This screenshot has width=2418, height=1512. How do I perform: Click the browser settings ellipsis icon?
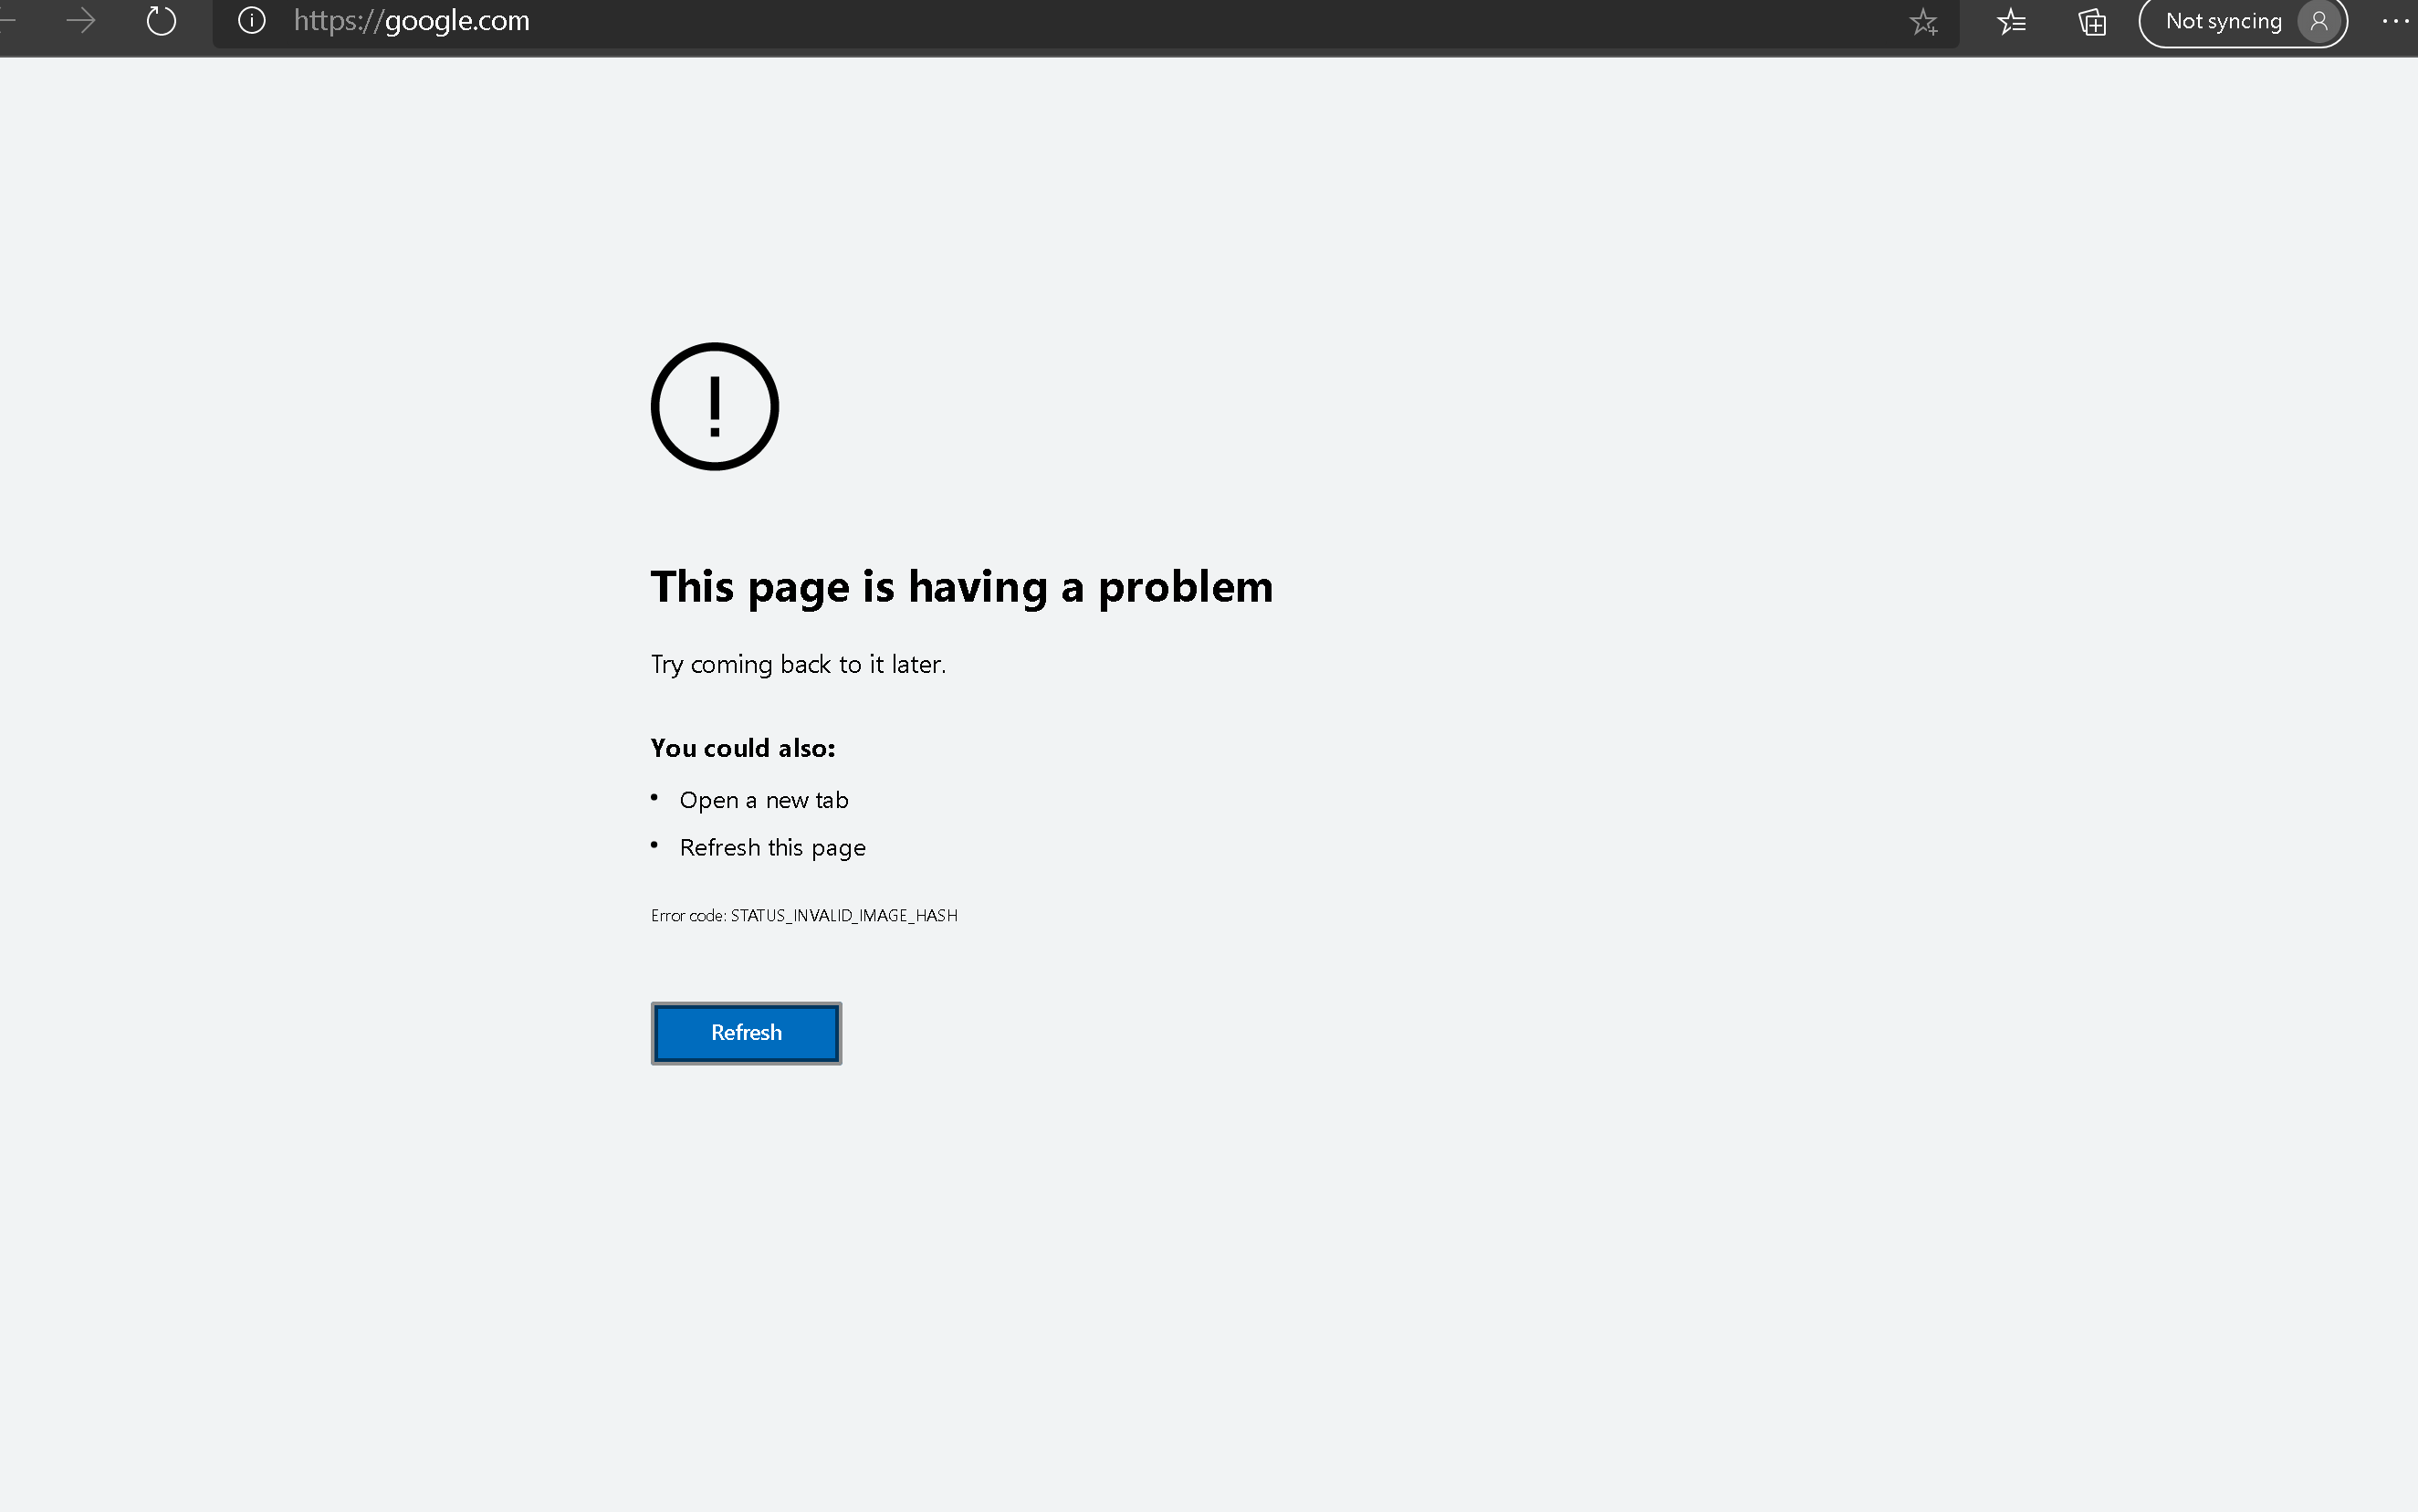(2395, 21)
